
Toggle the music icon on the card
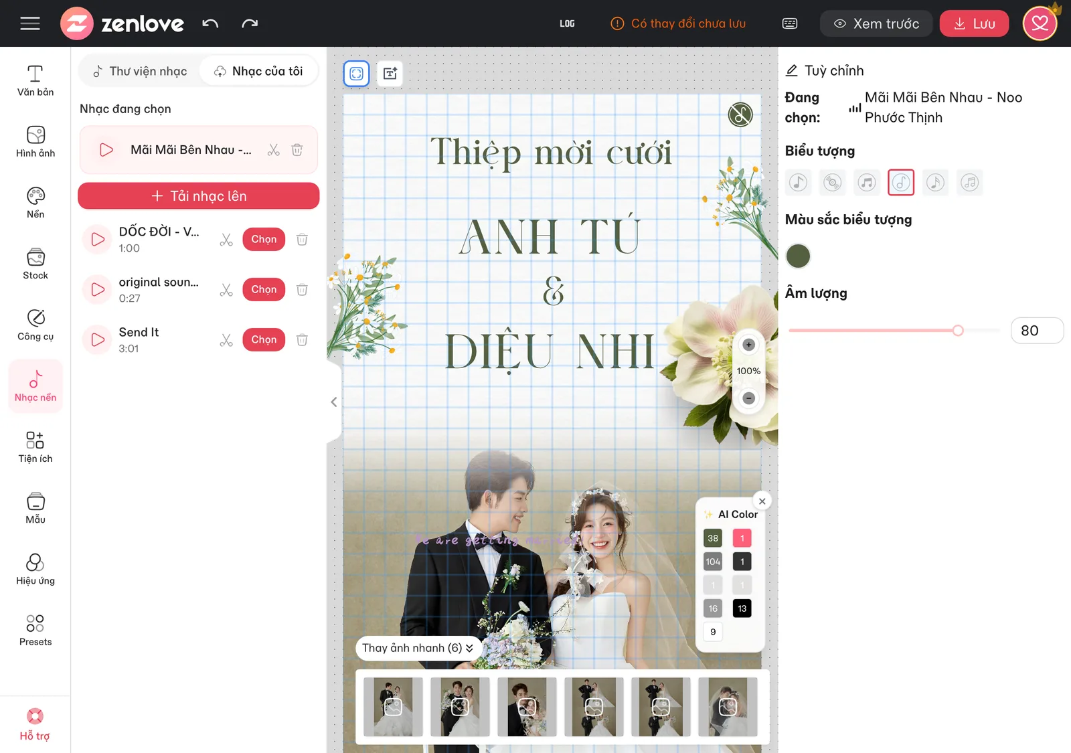click(x=740, y=114)
